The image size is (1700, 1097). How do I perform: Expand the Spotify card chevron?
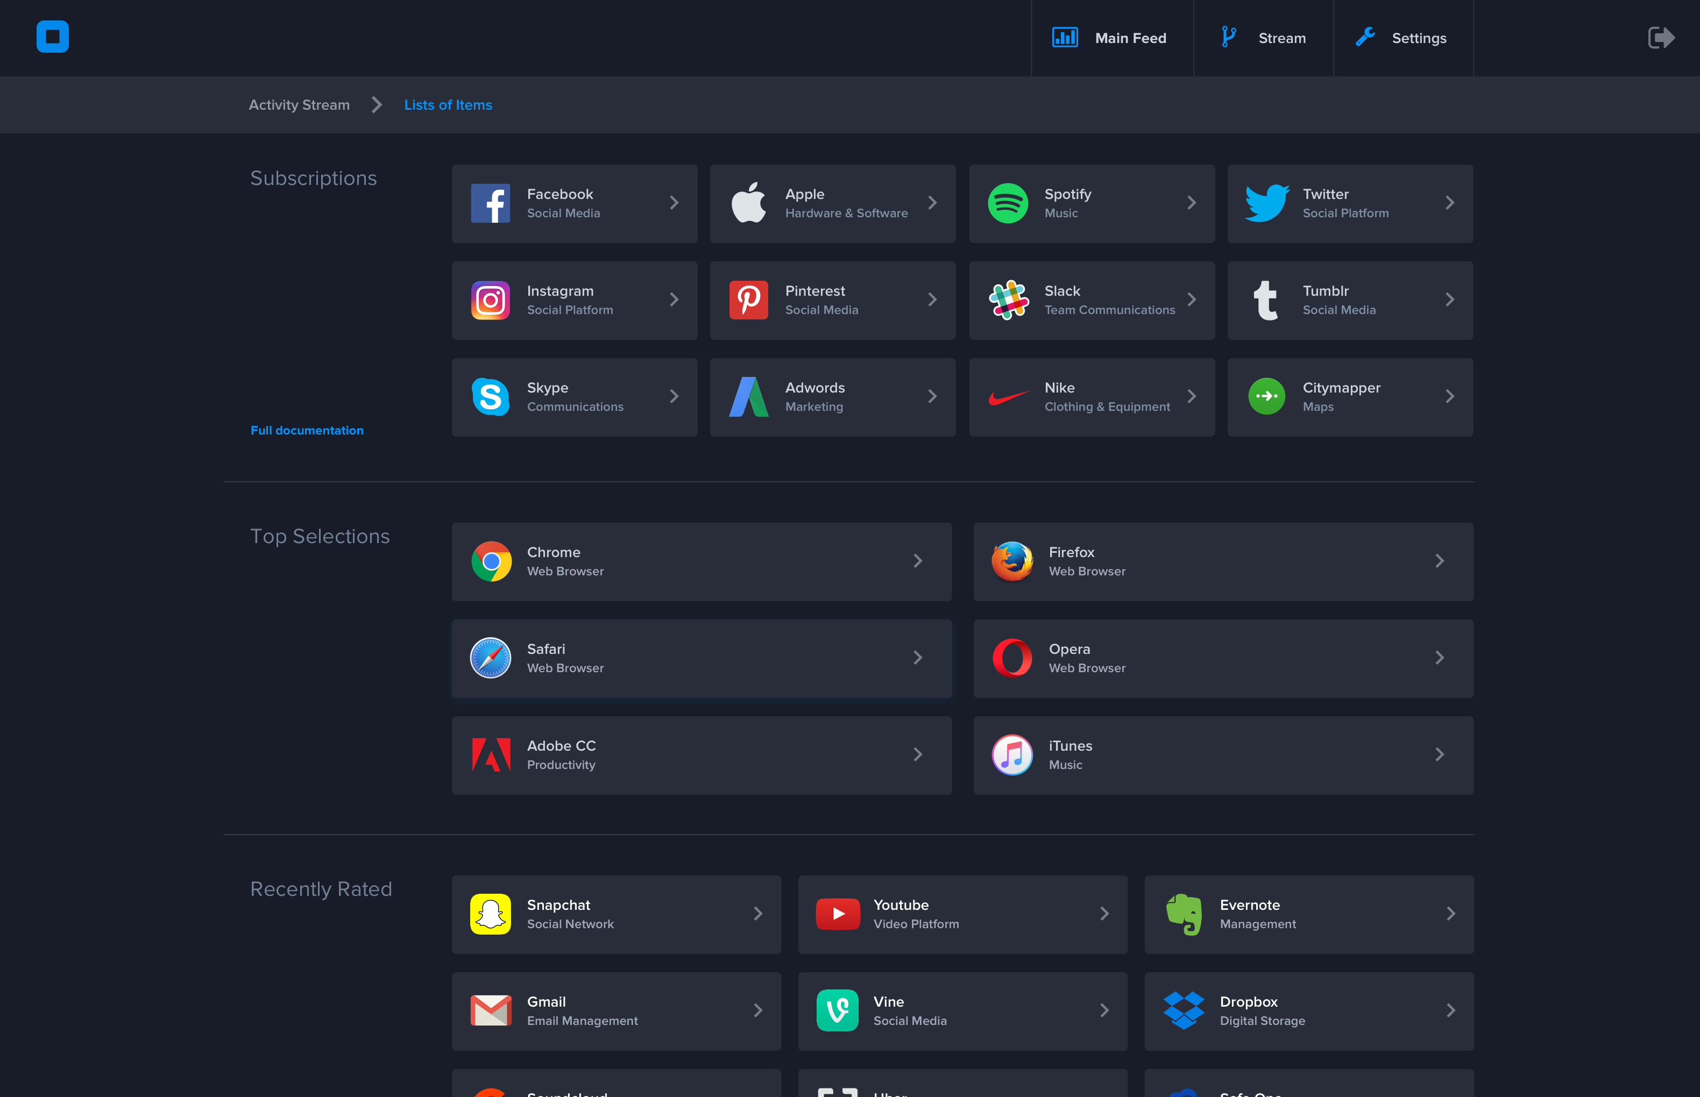1191,203
